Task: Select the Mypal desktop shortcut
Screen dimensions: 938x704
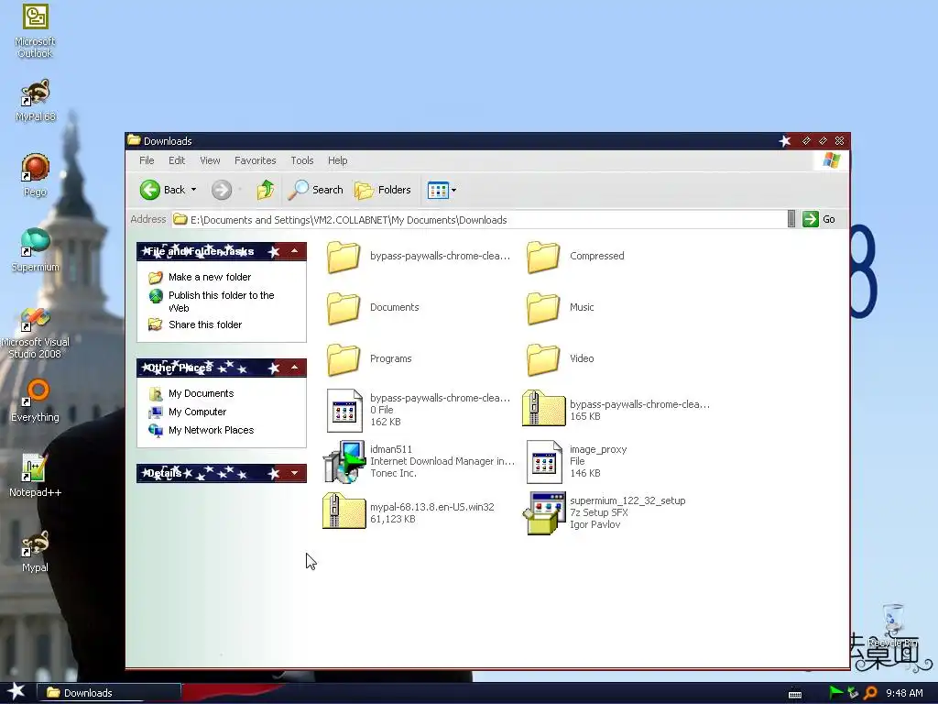Action: point(36,551)
